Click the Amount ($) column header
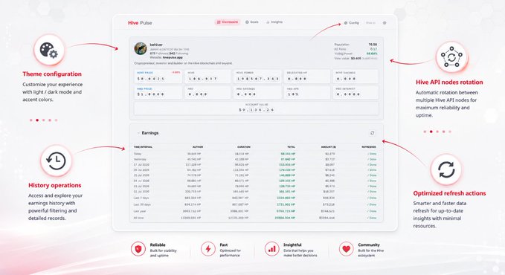 [328, 147]
